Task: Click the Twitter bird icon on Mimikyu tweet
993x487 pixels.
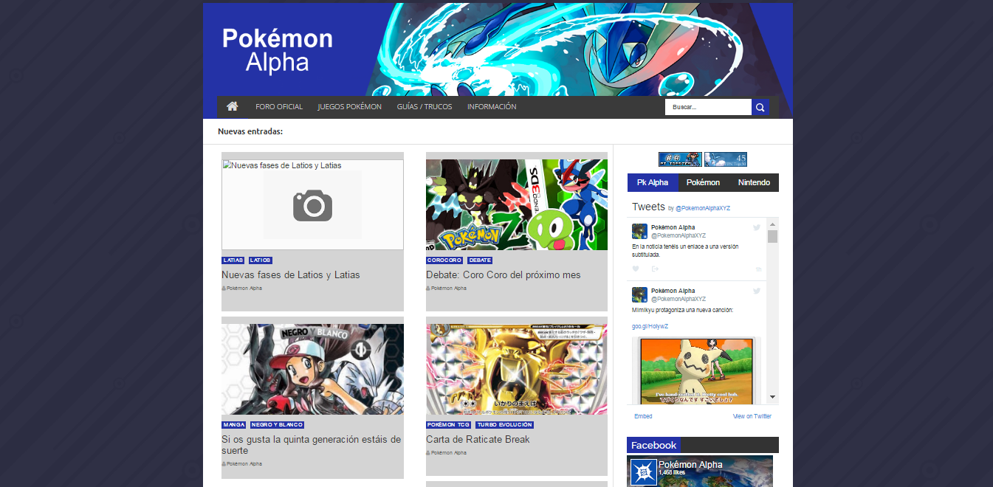Action: [756, 291]
